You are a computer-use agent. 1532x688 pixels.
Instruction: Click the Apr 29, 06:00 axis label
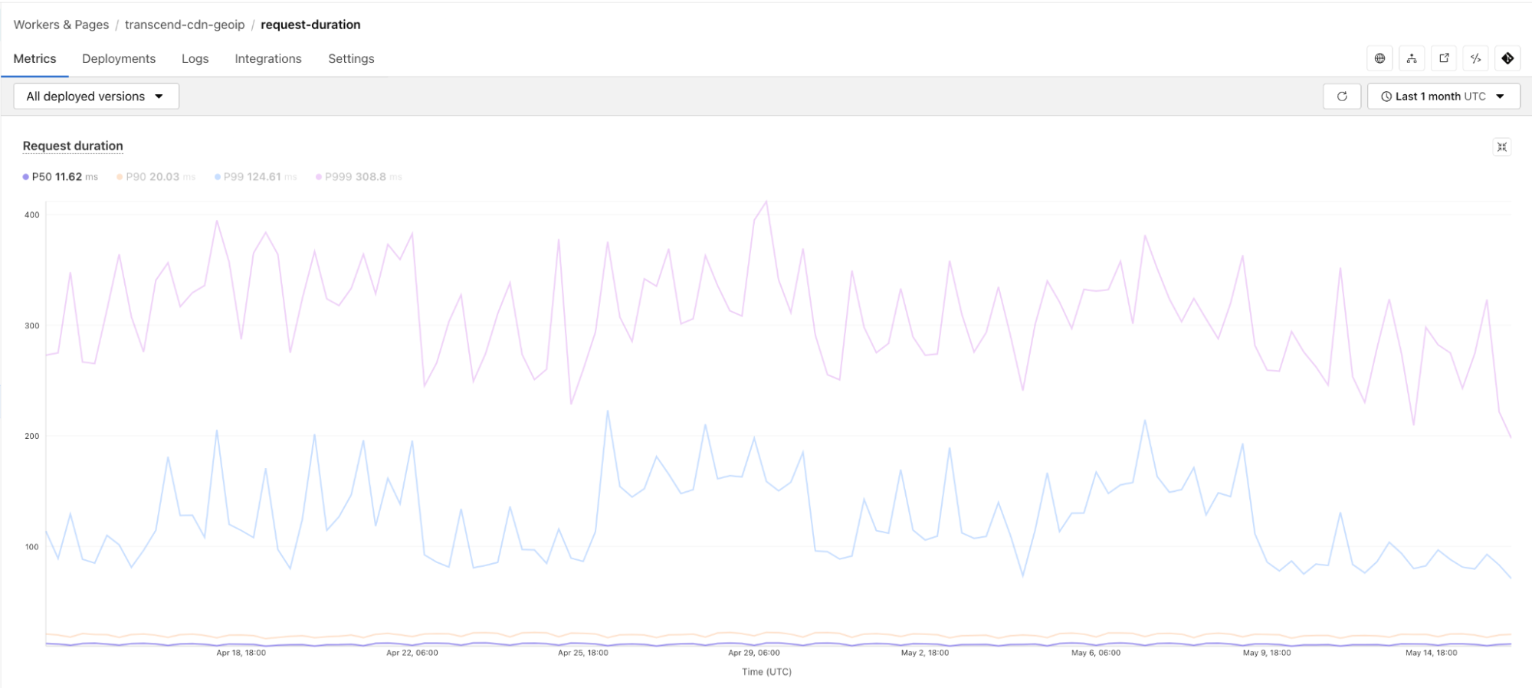754,653
